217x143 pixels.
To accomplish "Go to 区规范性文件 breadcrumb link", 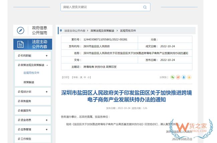I will (x=128, y=31).
